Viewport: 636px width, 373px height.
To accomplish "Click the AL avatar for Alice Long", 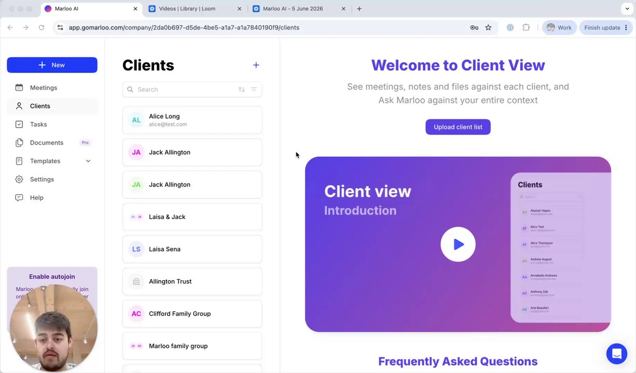I will tap(136, 120).
